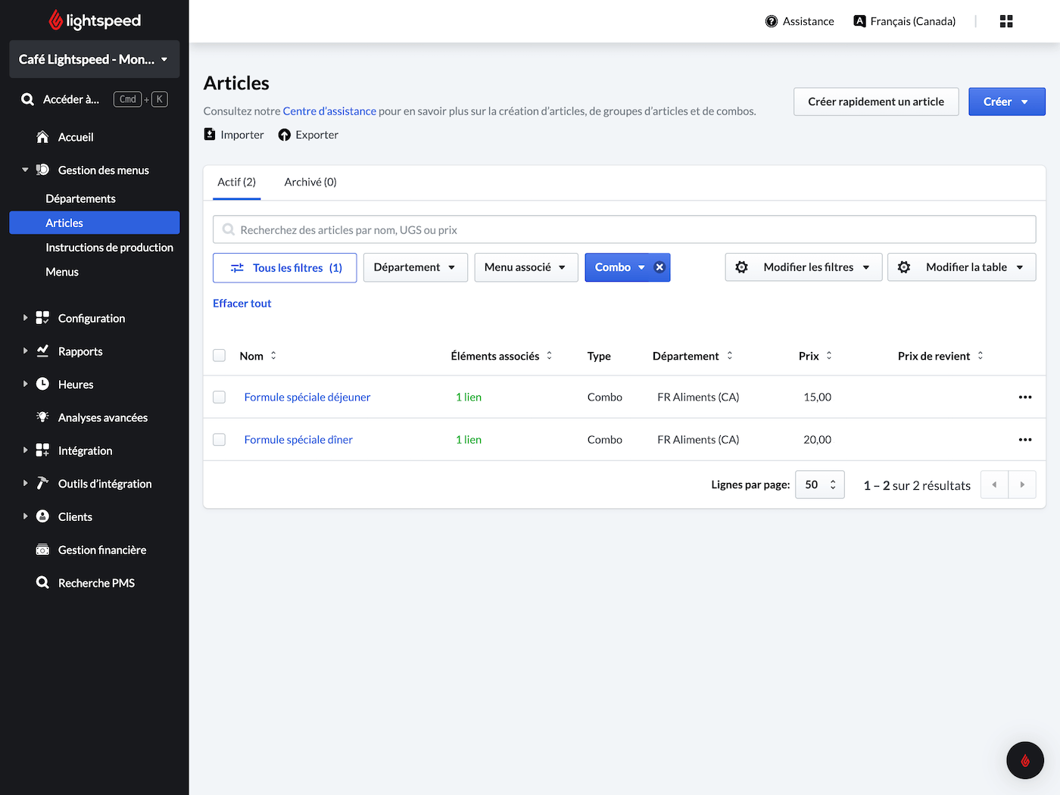Screen dimensions: 1060x795
Task: Click in the article search field
Action: click(625, 229)
